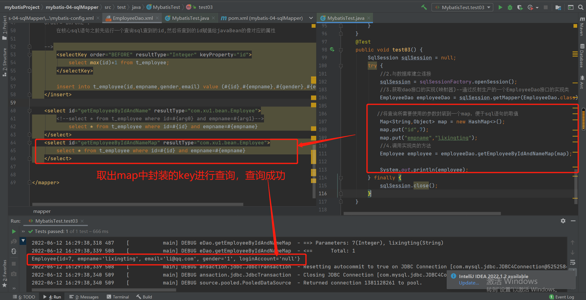Hide the Run panel with minimize icon
The width and height of the screenshot is (586, 300).
coord(573,221)
